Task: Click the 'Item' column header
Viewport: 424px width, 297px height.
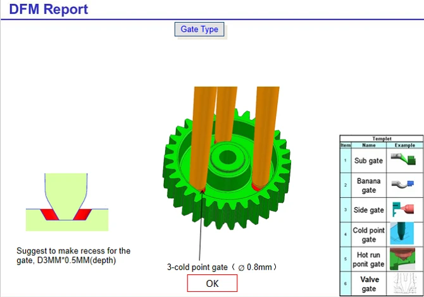Action: 346,145
